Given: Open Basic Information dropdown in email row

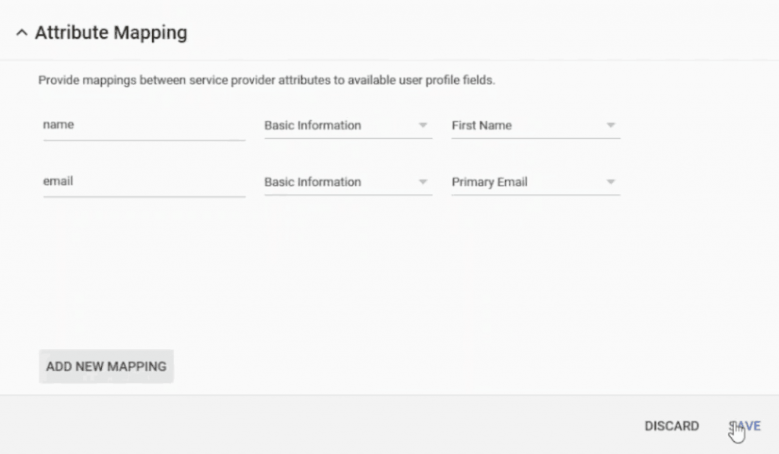Looking at the screenshot, I should click(x=348, y=183).
